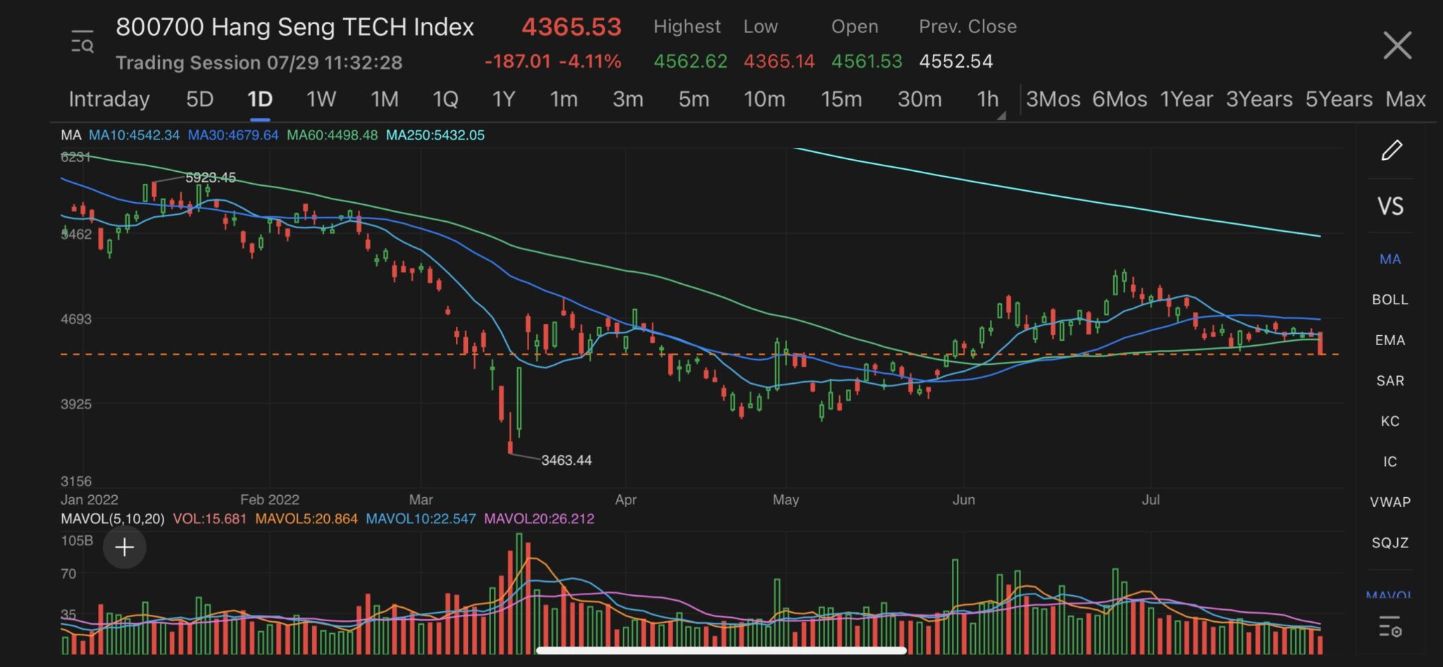
Task: Open the VS comparison tool
Action: pyautogui.click(x=1390, y=206)
